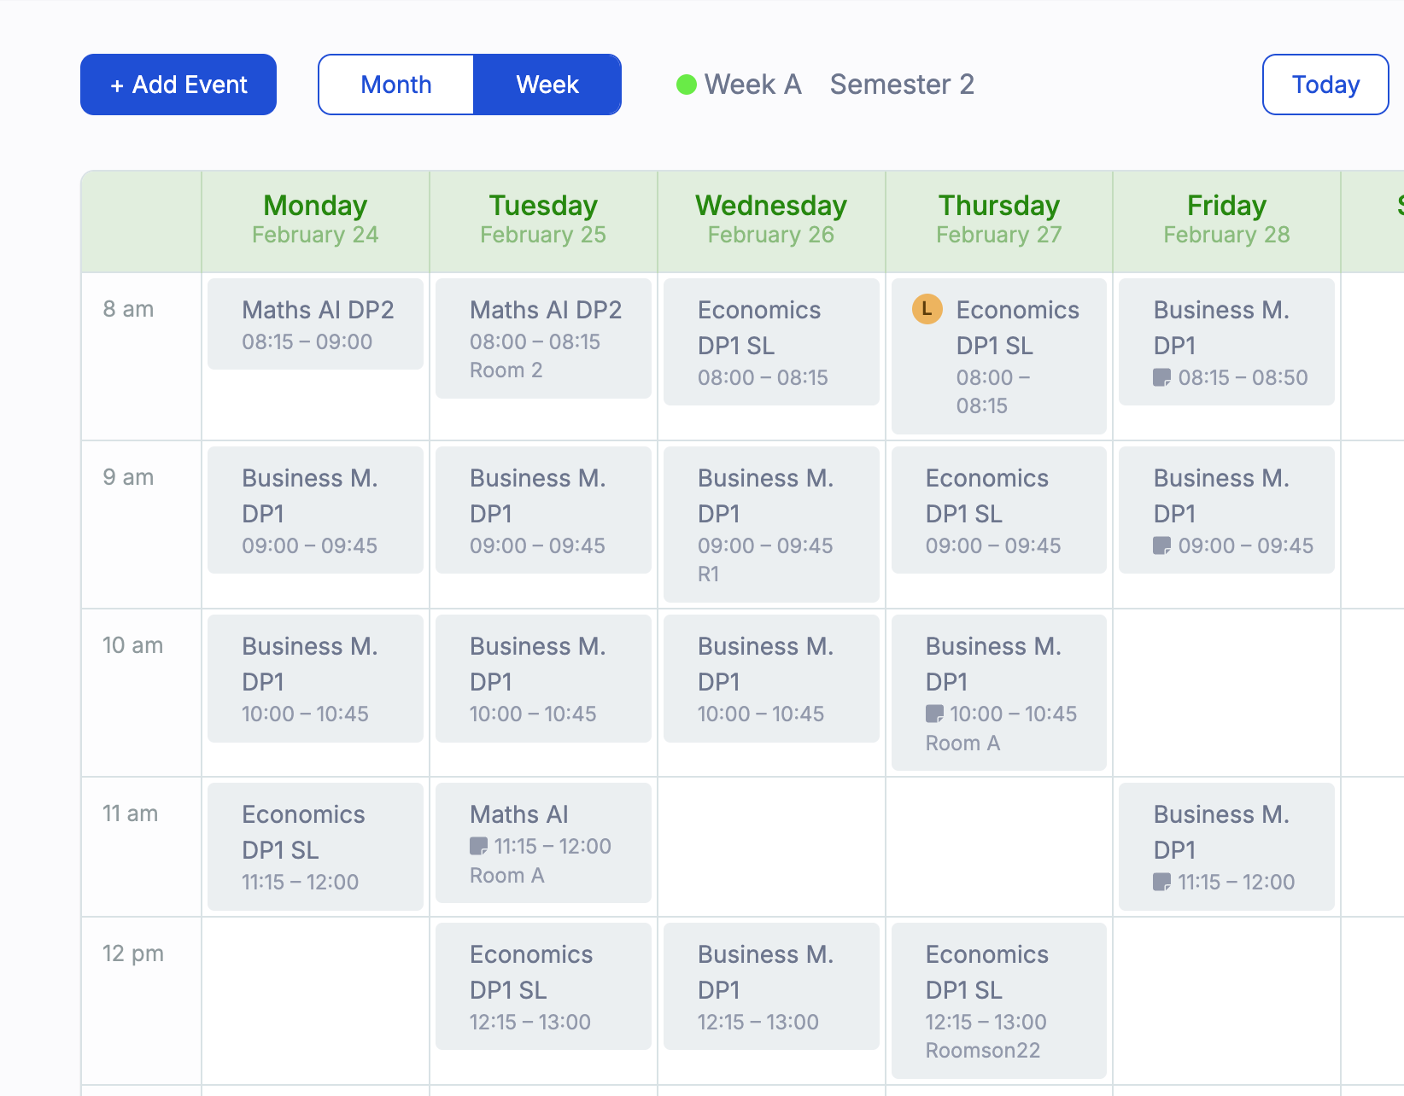Screen dimensions: 1404x1096
Task: Click the Week A status indicator label
Action: (752, 84)
